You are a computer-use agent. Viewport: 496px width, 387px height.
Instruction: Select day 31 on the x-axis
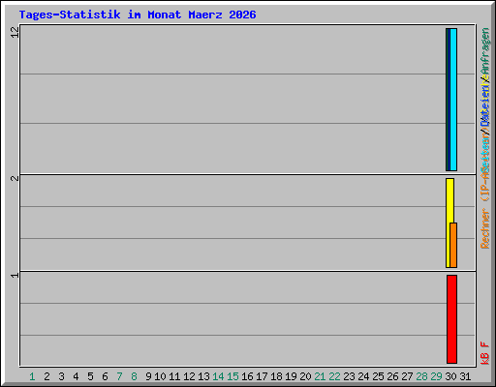(x=465, y=376)
